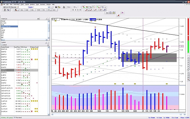Click the red-green triangles signal icon

click(84, 7)
